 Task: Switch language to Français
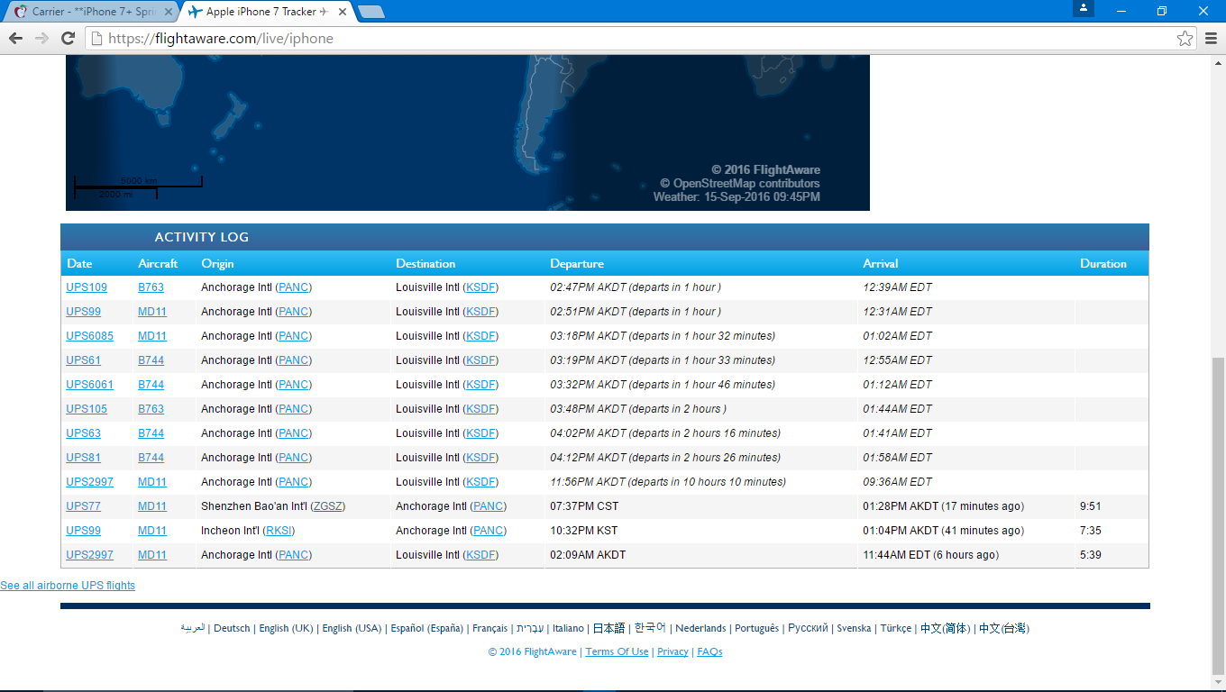click(489, 629)
